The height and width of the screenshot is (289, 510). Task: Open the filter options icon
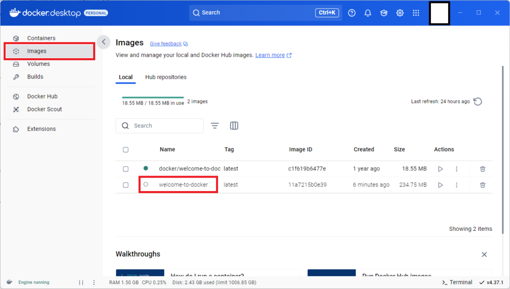[215, 126]
